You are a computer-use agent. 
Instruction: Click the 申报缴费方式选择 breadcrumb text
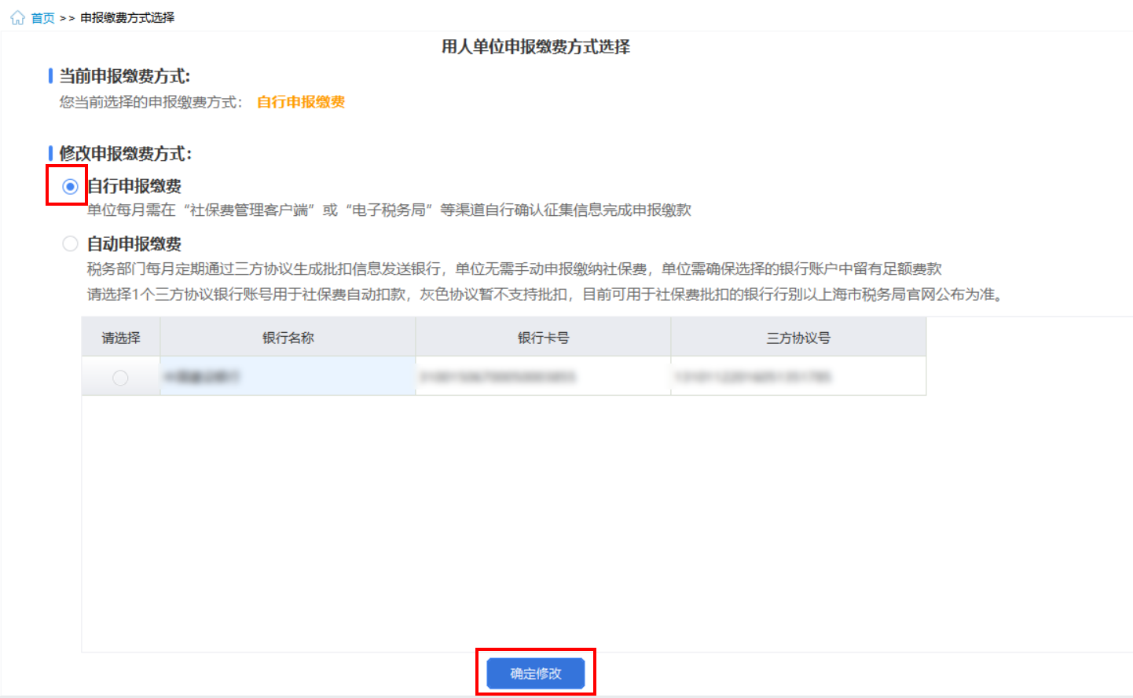click(127, 17)
